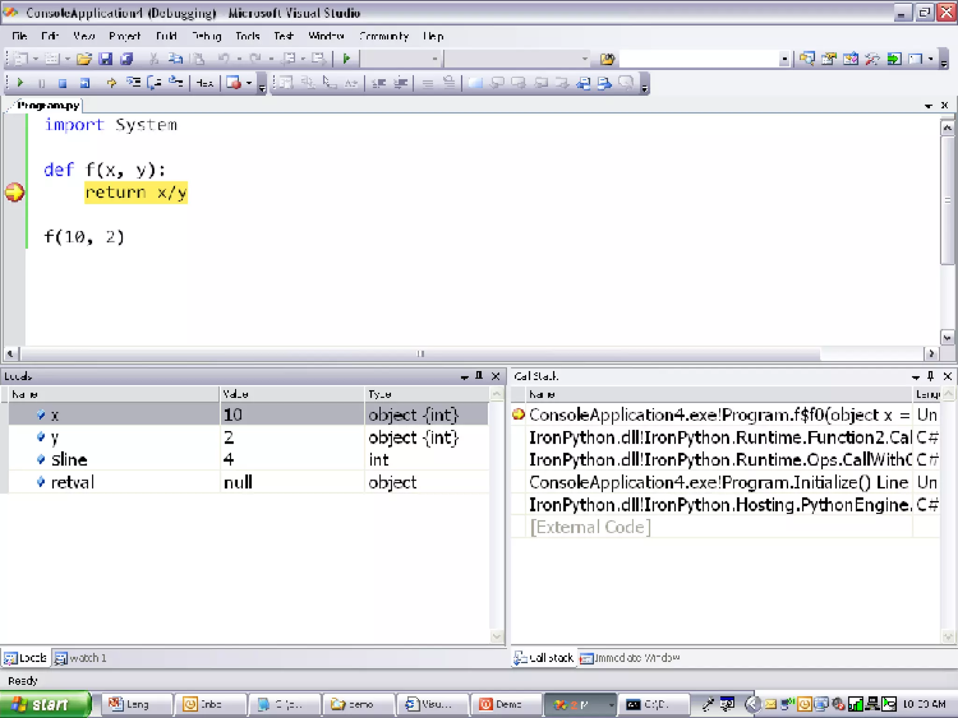Viewport: 958px width, 718px height.
Task: Click the Save file icon
Action: (x=106, y=59)
